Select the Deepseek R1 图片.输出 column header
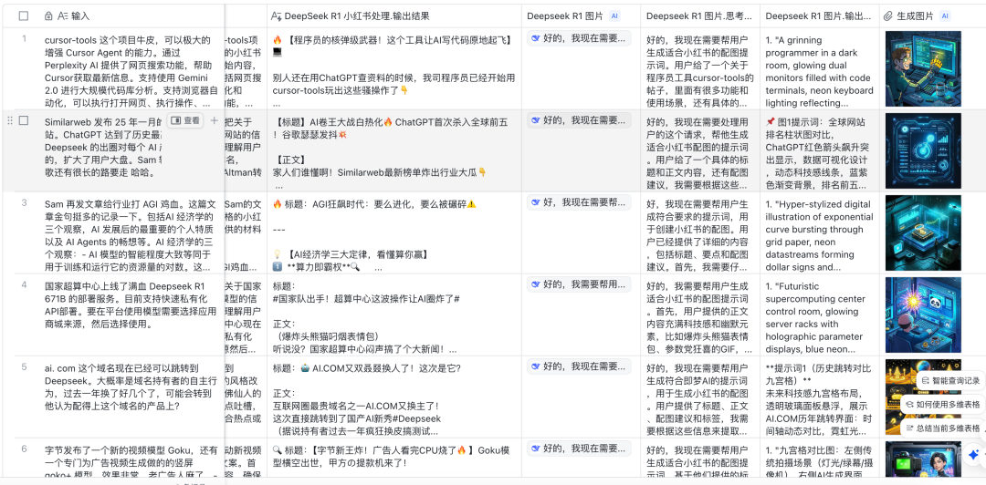The width and height of the screenshot is (986, 485). point(819,15)
